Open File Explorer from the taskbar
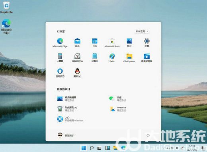This screenshot has width=207, height=152. [115, 148]
